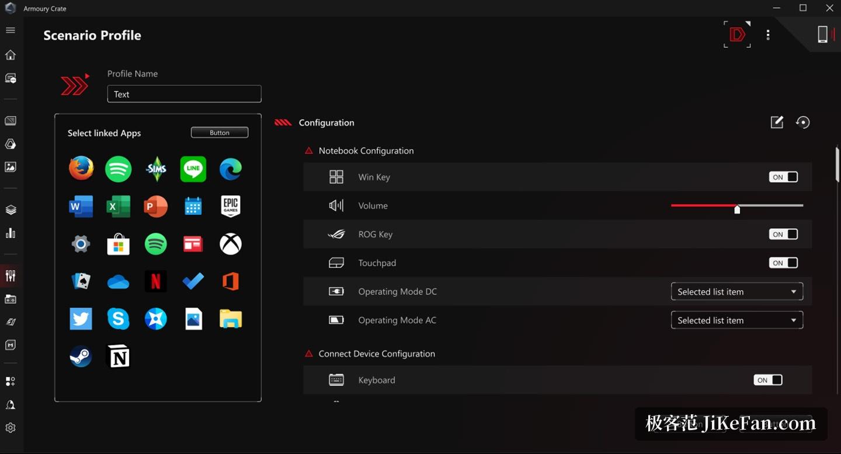Select the Twitter app icon

coord(81,319)
